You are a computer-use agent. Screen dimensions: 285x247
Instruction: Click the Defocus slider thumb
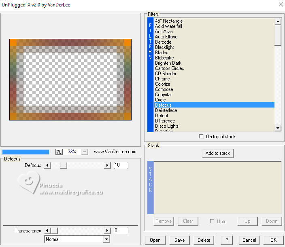pyautogui.click(x=64, y=165)
